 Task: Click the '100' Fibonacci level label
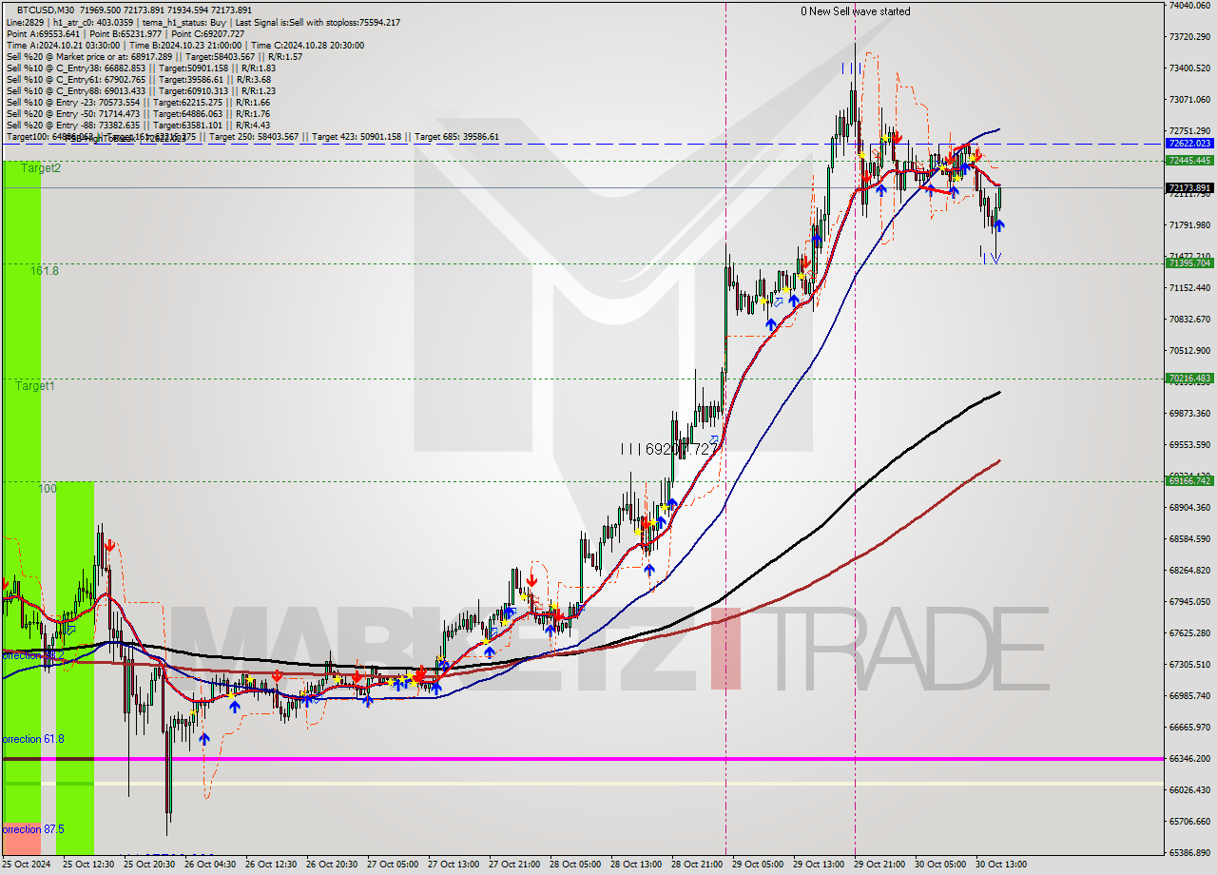click(48, 489)
